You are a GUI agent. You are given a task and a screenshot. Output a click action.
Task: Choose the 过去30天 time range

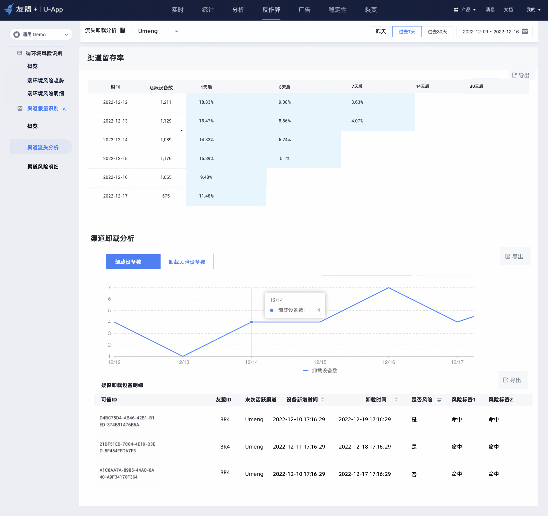pyautogui.click(x=437, y=31)
